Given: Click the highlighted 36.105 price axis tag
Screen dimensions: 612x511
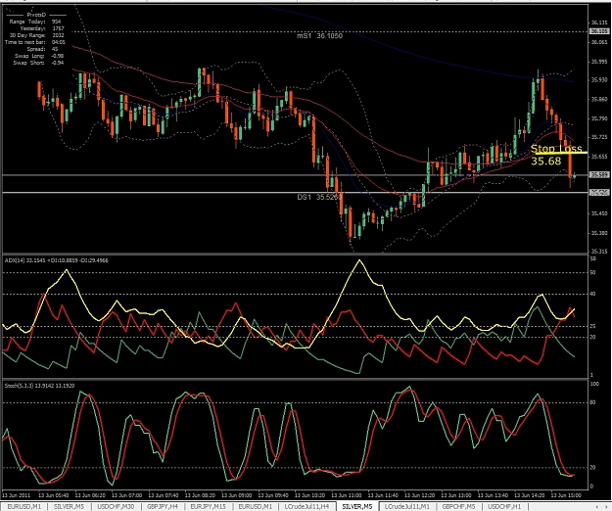Looking at the screenshot, I should point(599,31).
